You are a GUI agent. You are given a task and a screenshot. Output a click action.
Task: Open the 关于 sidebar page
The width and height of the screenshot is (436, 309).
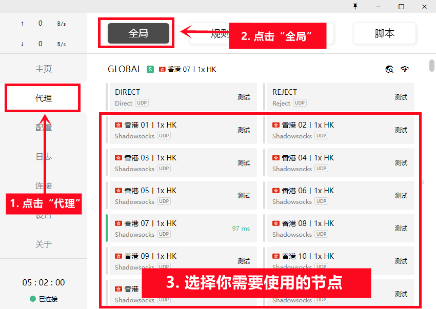tap(43, 244)
